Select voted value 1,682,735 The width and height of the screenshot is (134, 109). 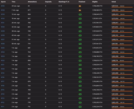[x=115, y=98]
